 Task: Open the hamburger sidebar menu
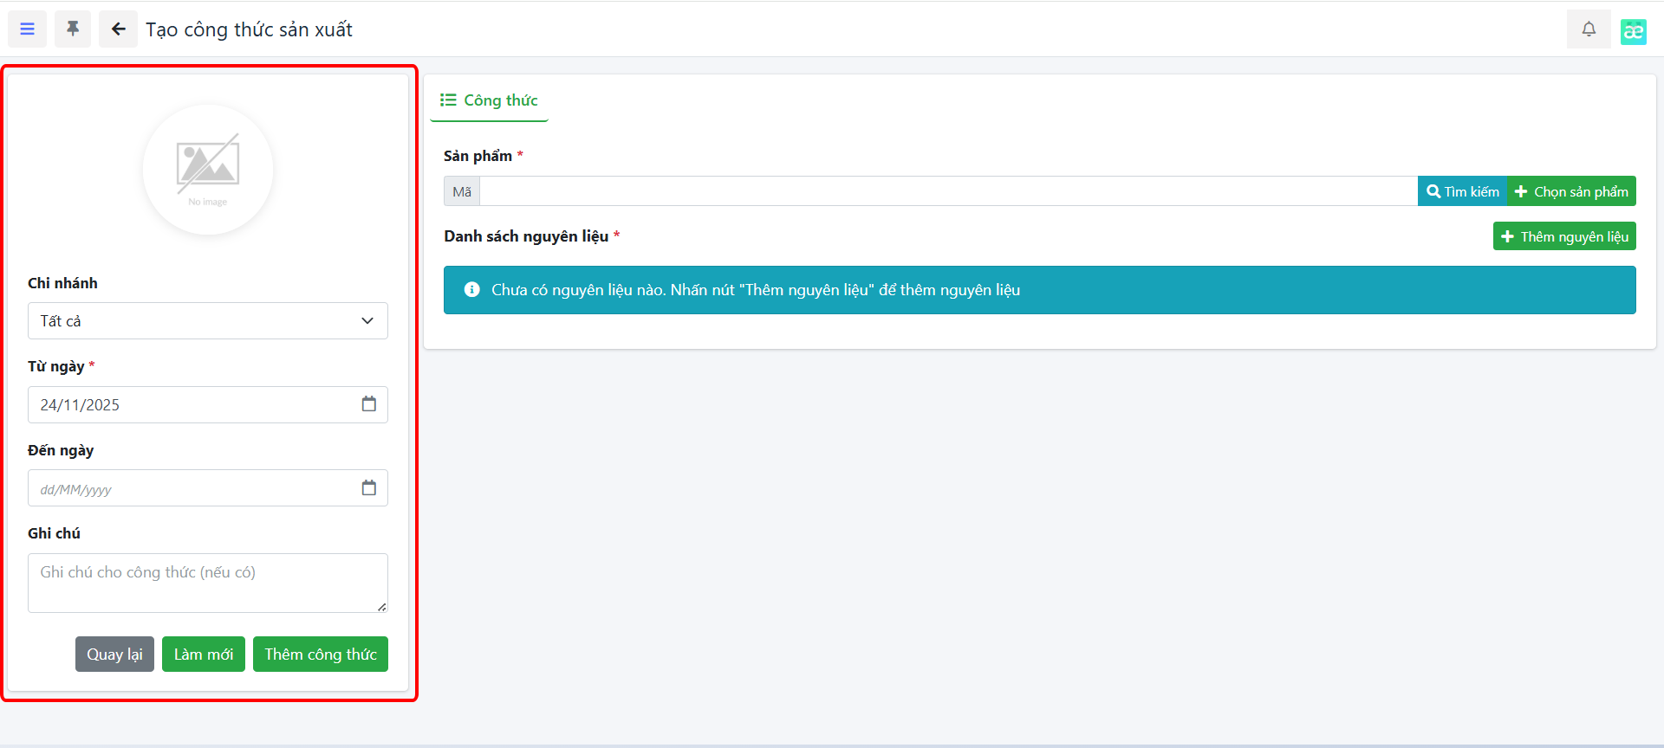(x=28, y=29)
